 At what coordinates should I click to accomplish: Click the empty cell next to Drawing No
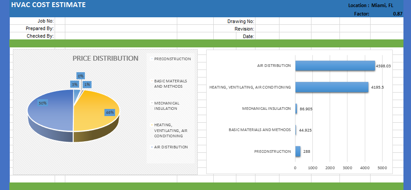coord(267,21)
